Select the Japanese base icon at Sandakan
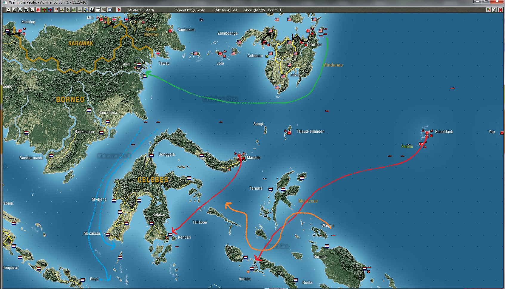The image size is (505, 289). pyautogui.click(x=170, y=31)
